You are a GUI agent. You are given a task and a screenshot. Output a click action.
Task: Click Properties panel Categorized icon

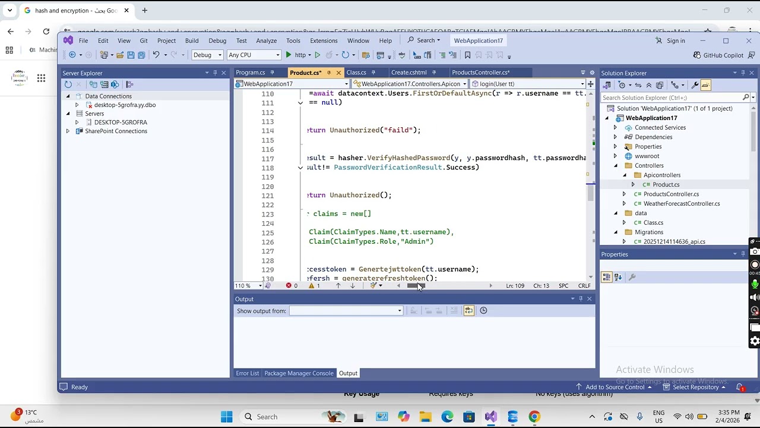coord(606,277)
